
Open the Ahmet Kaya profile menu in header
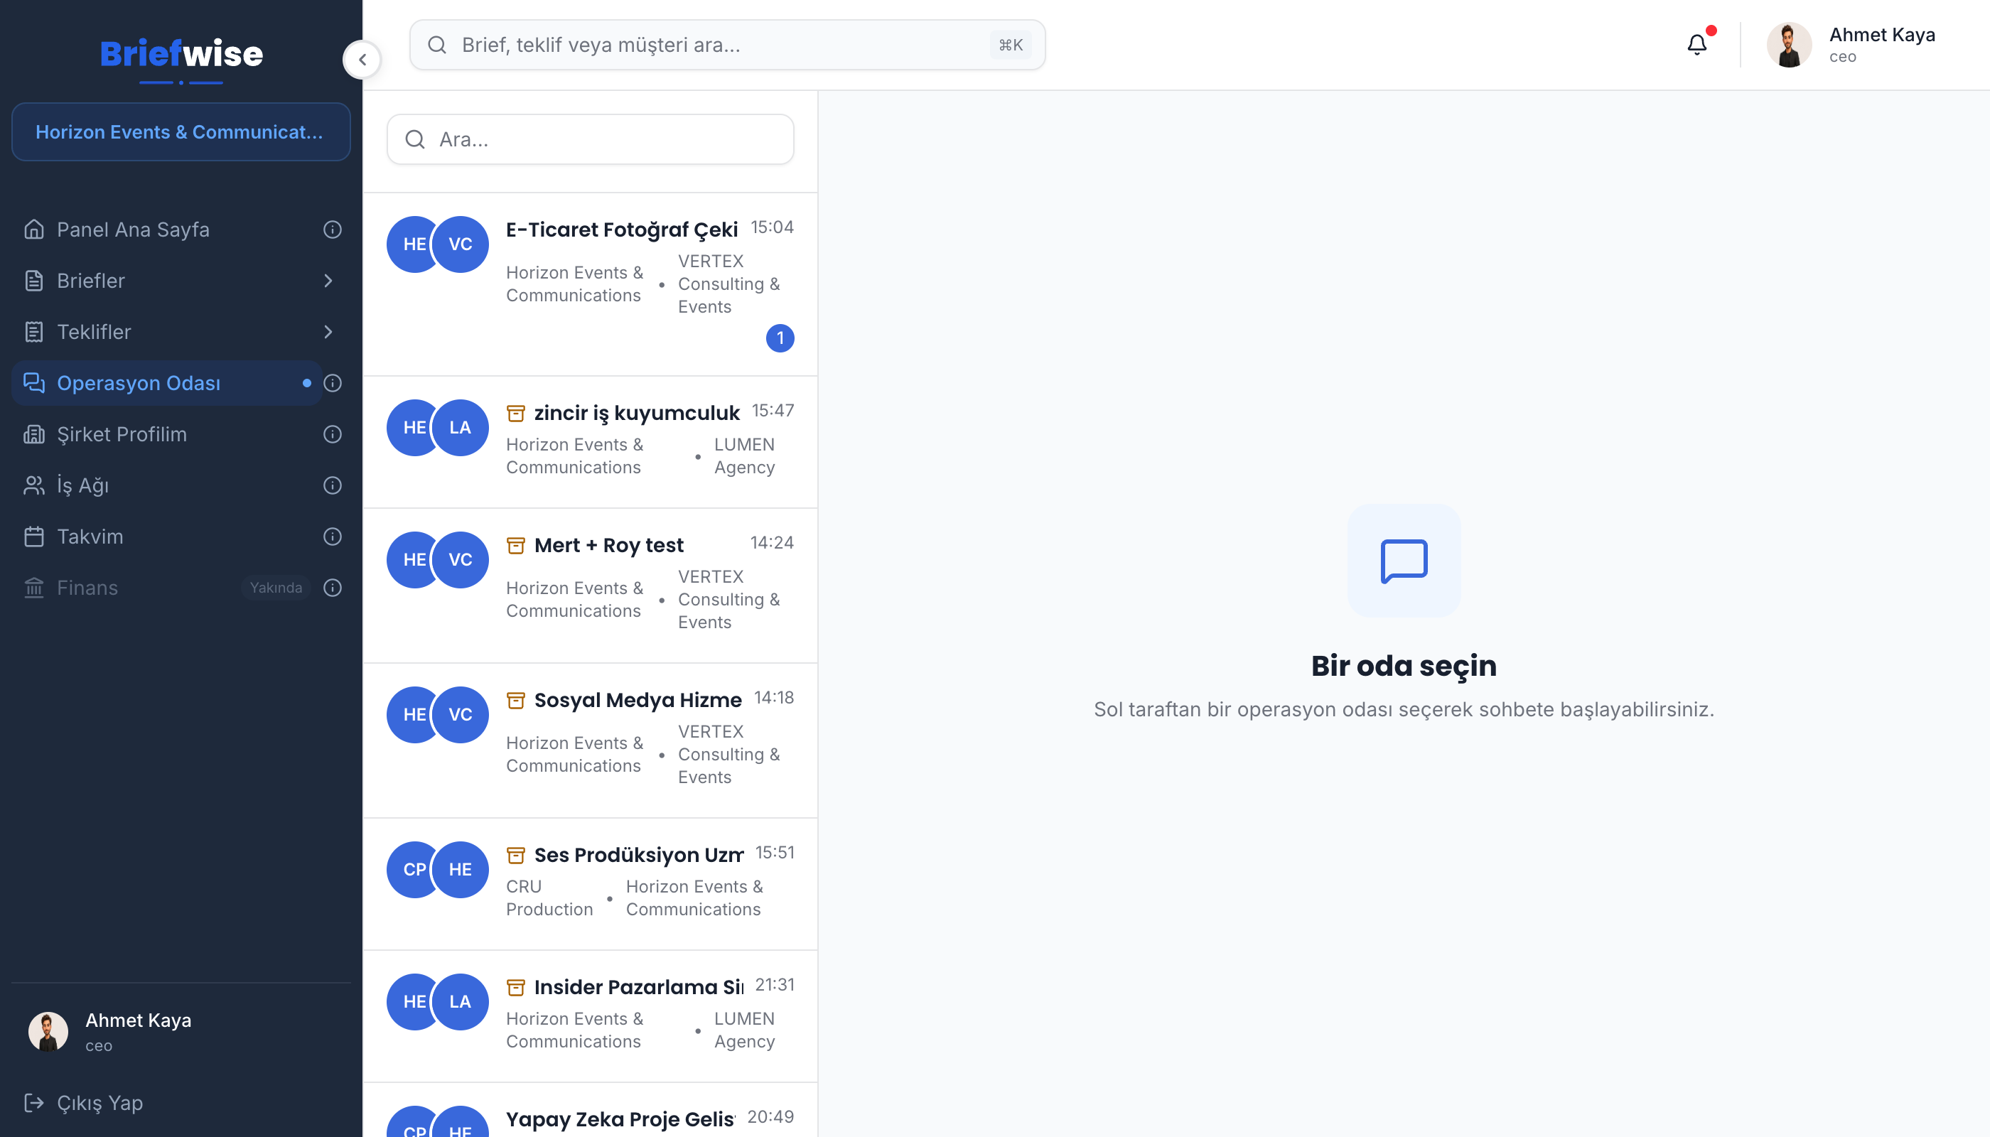[1851, 45]
